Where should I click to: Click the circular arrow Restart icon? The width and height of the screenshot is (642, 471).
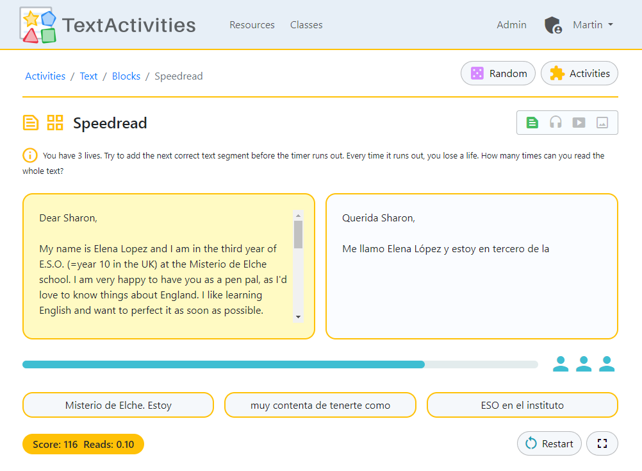[531, 443]
